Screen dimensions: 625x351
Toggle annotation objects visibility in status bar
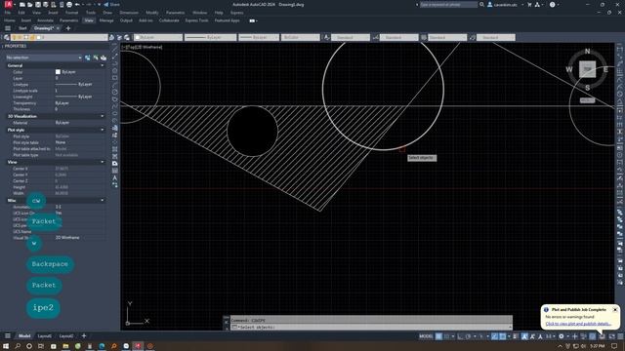(x=524, y=336)
